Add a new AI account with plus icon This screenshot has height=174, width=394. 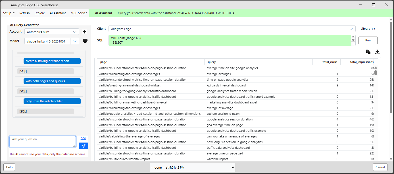pyautogui.click(x=84, y=32)
